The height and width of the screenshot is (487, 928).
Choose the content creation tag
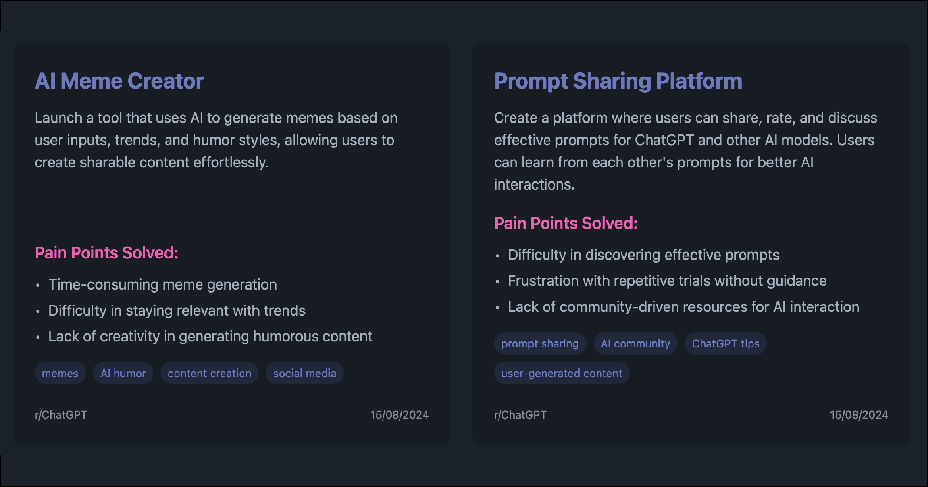coord(209,373)
